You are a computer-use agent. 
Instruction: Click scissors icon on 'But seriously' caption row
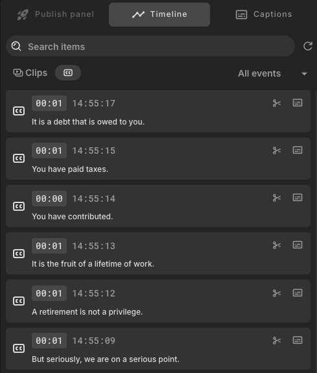pos(277,341)
